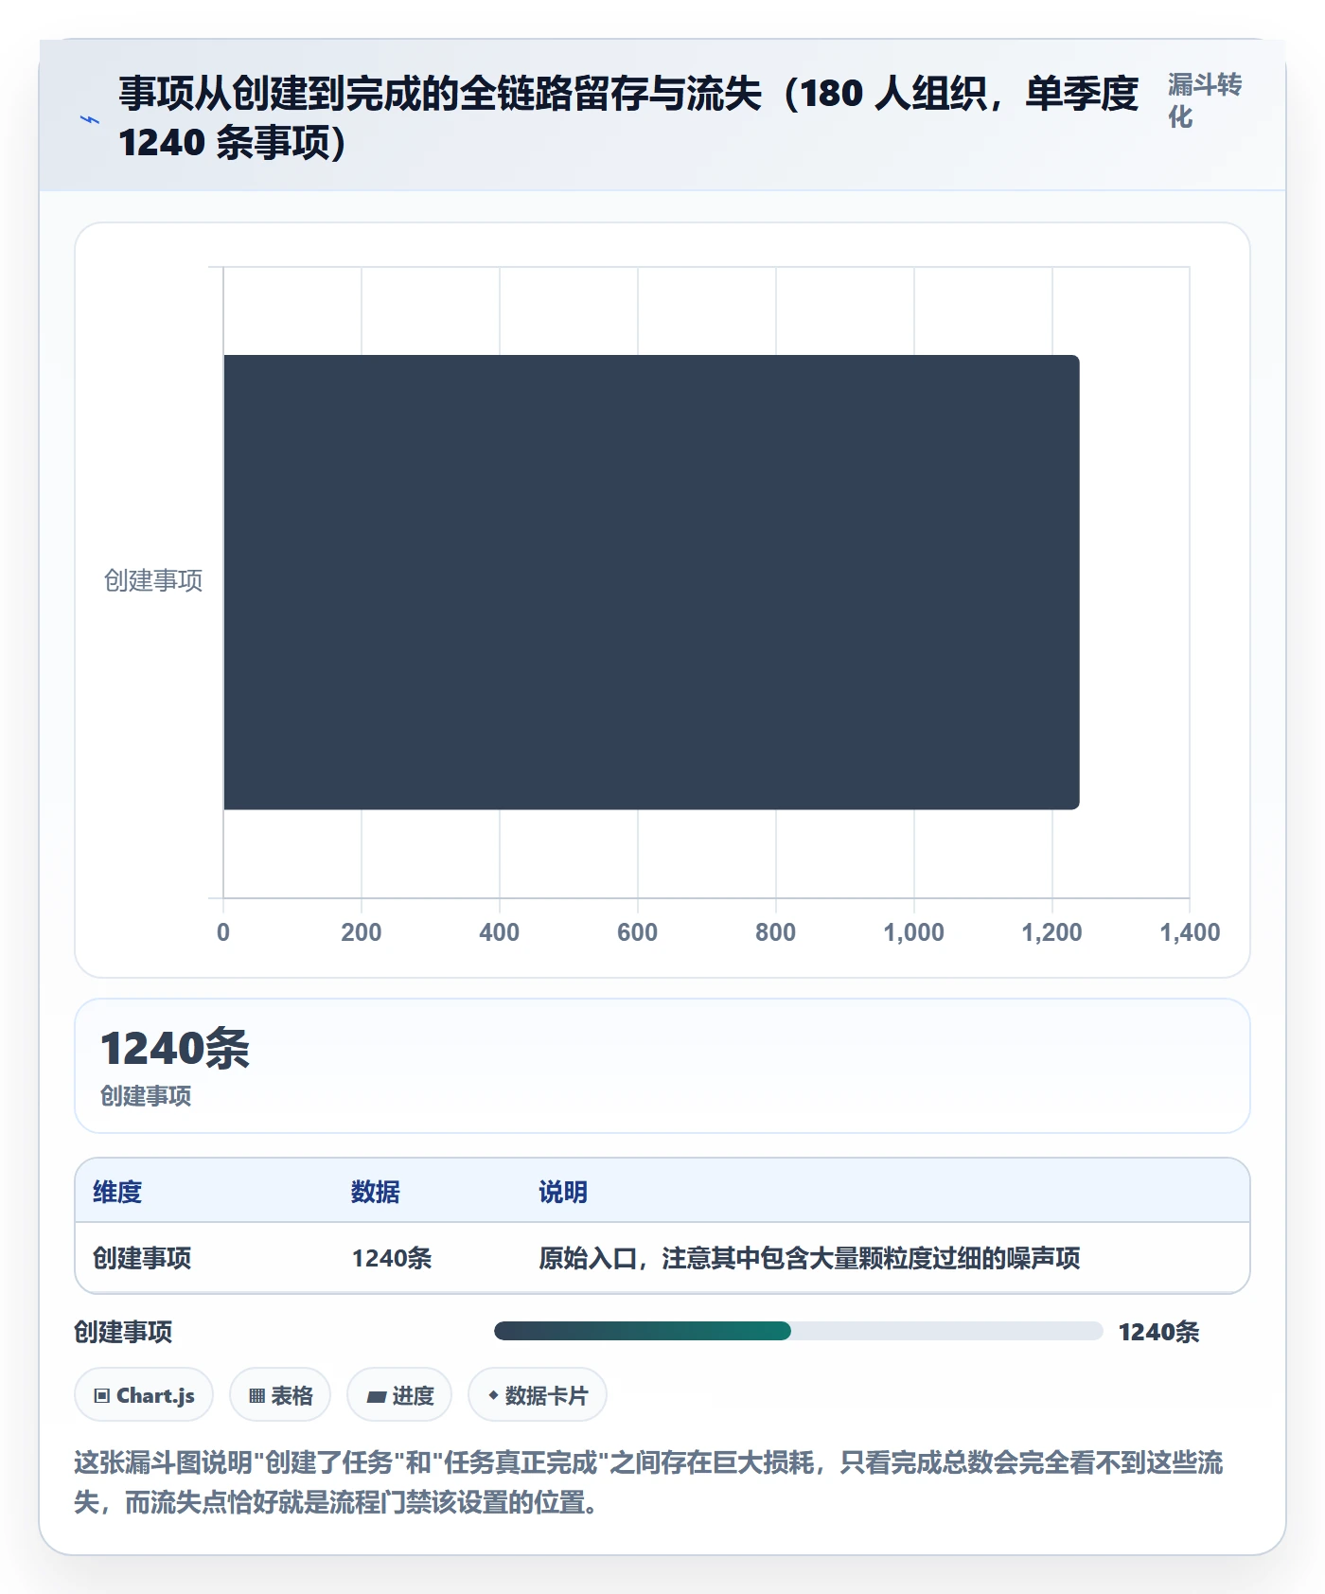Click the 创建事项 y-axis label
The width and height of the screenshot is (1325, 1594).
pos(153,580)
